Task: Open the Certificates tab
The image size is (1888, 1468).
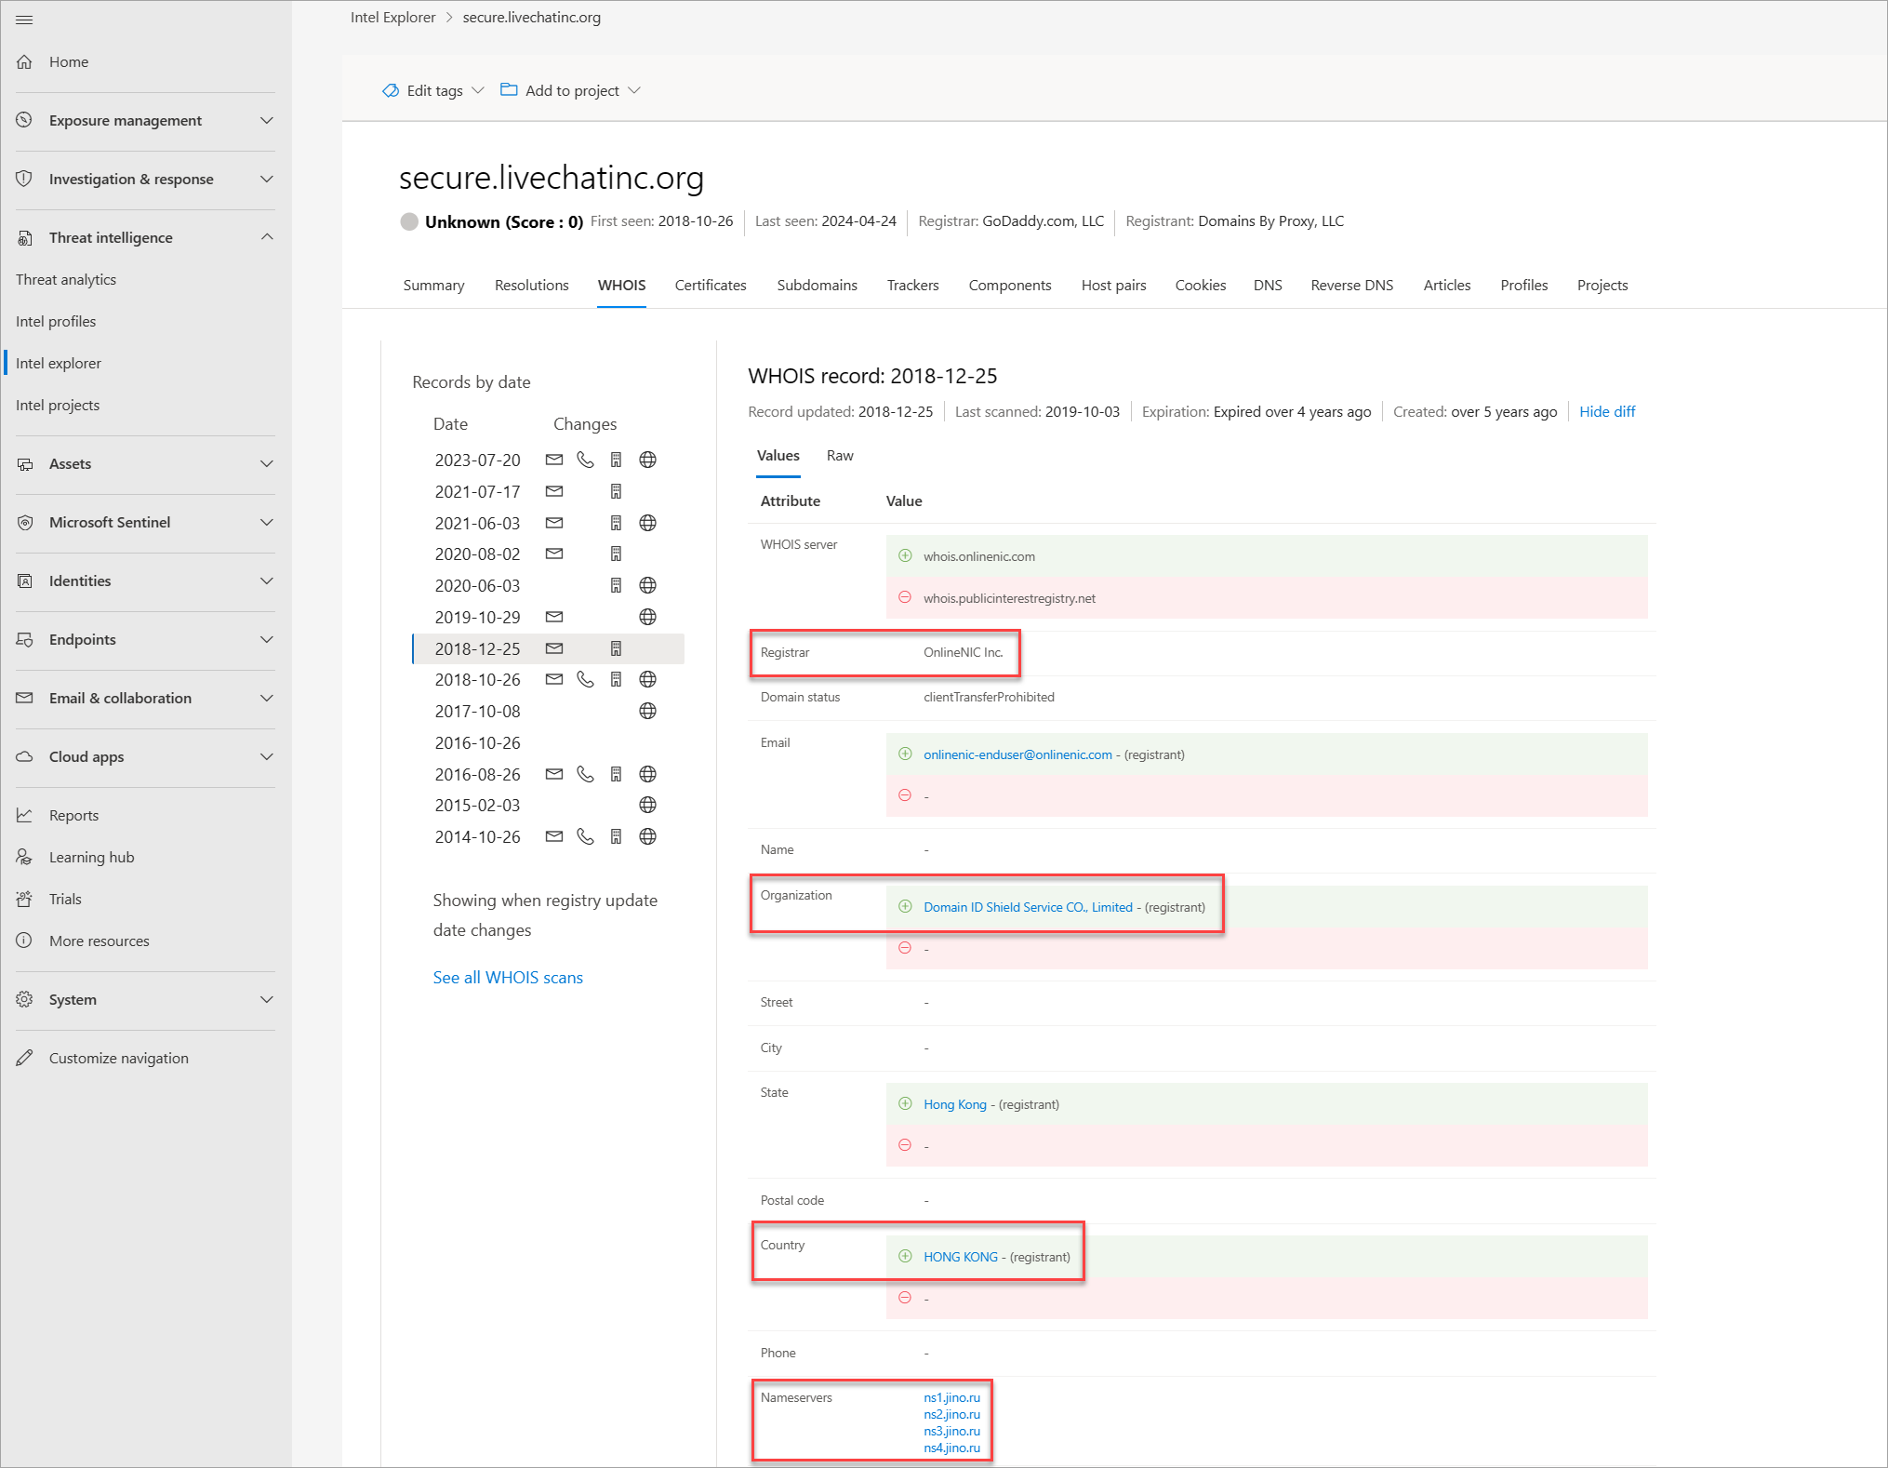Action: pyautogui.click(x=710, y=286)
